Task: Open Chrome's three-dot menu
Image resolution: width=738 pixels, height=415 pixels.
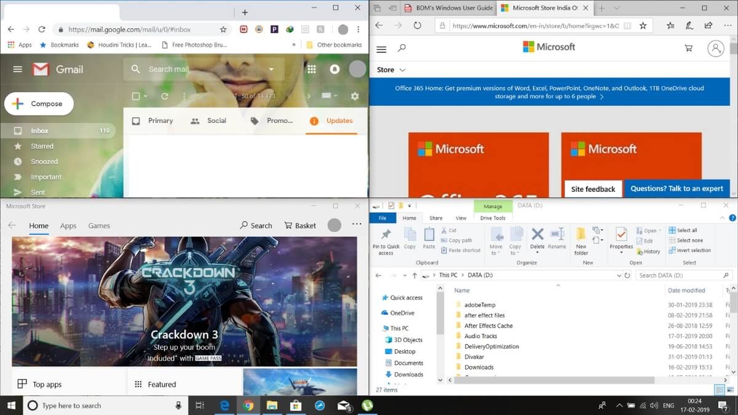Action: [360, 29]
